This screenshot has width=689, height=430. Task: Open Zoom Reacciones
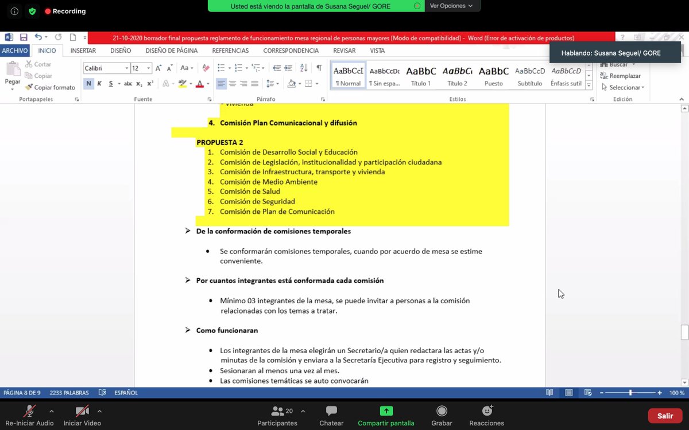(487, 416)
